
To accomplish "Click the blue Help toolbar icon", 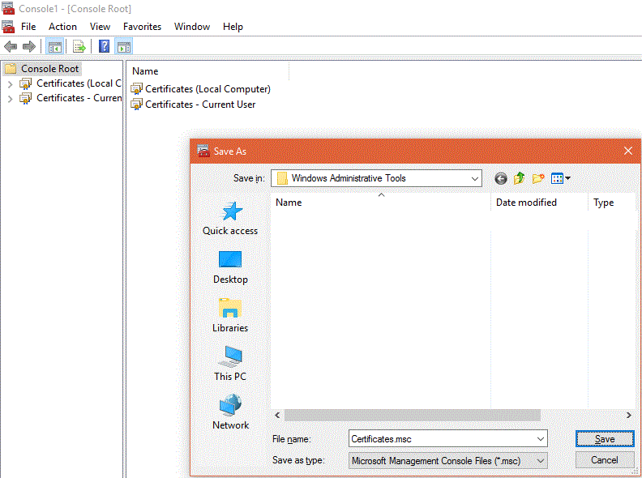I will [105, 46].
